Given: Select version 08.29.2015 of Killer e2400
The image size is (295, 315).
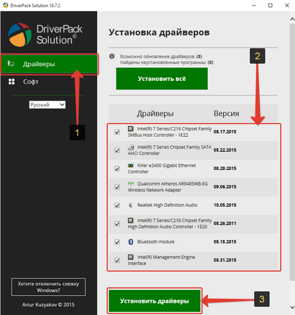Looking at the screenshot, I should tap(225, 169).
